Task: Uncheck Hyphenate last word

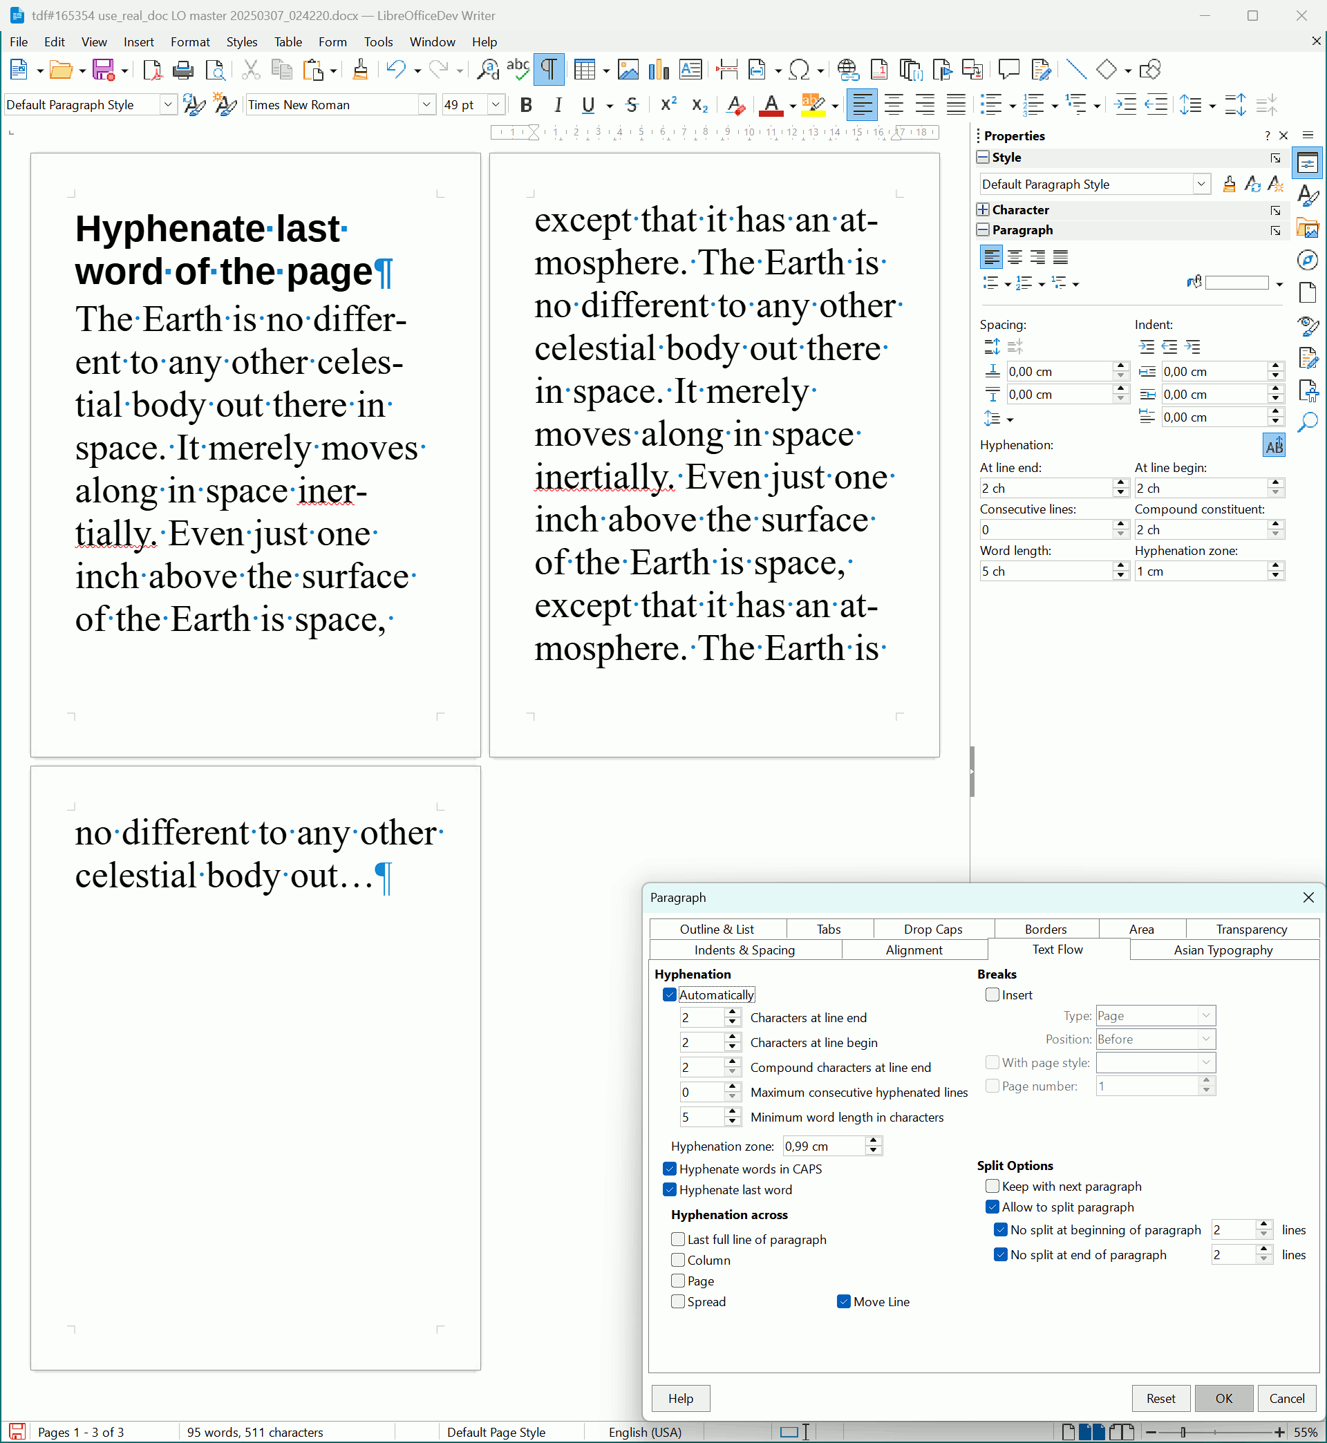Action: pos(669,1189)
